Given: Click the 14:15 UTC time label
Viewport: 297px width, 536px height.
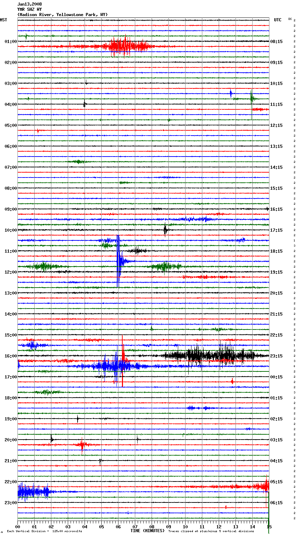Looking at the screenshot, I should click(276, 167).
